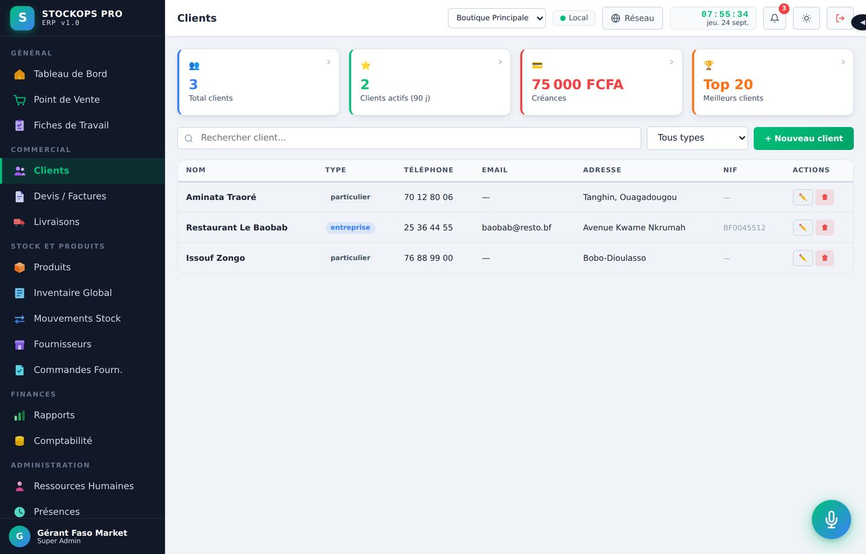866x554 pixels.
Task: Delete the Restaurant Le Baobab client
Action: (x=824, y=228)
